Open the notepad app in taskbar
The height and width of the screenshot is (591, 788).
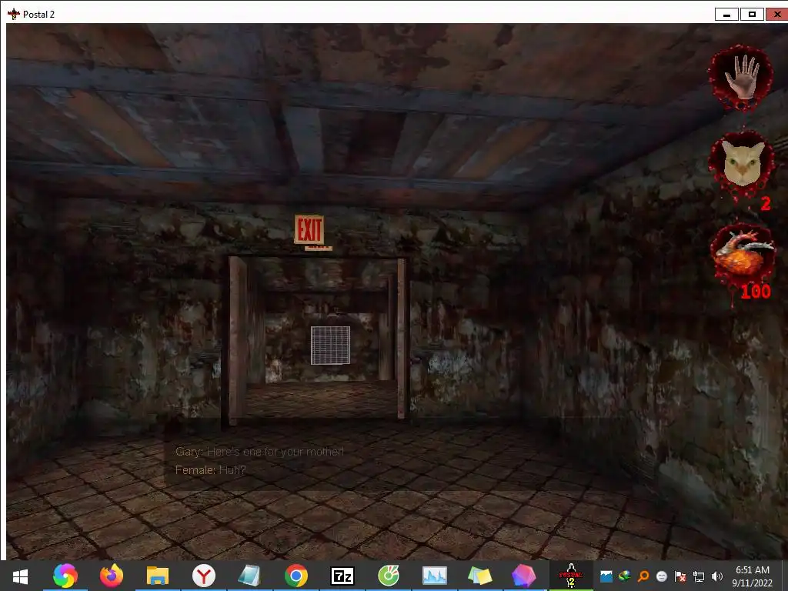[250, 576]
